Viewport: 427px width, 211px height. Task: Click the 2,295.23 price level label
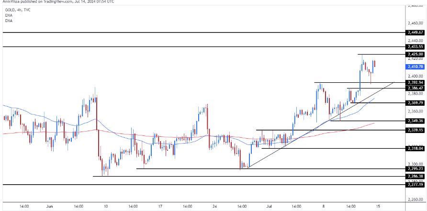coord(415,168)
